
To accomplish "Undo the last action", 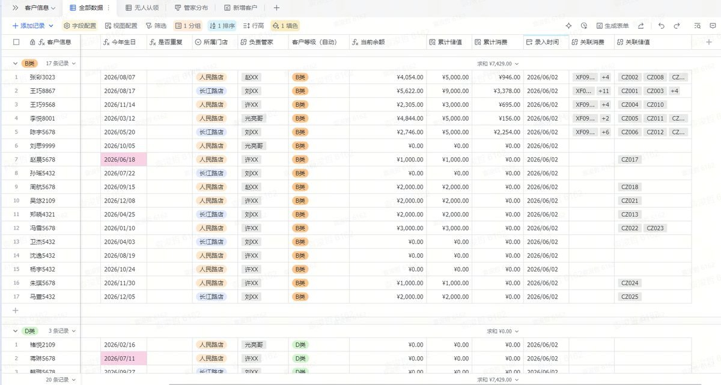I will click(662, 26).
